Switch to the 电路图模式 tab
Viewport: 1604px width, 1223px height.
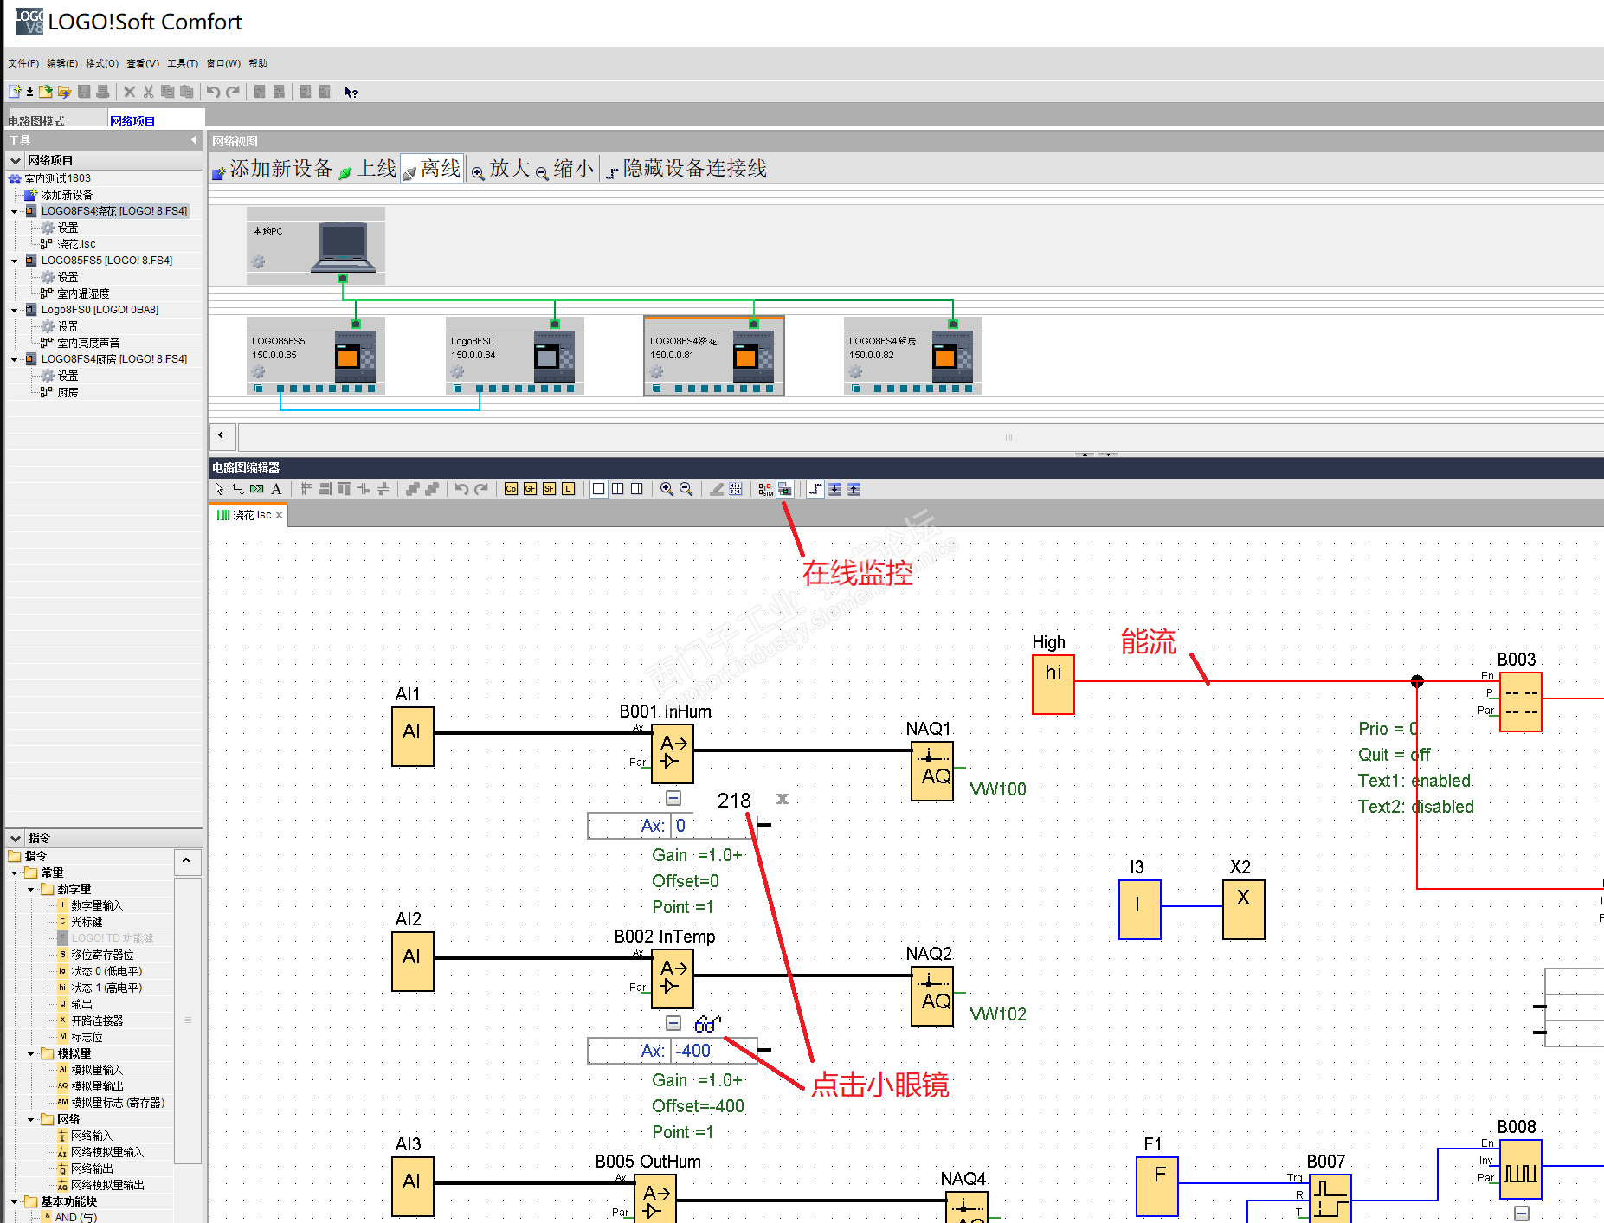(x=36, y=120)
